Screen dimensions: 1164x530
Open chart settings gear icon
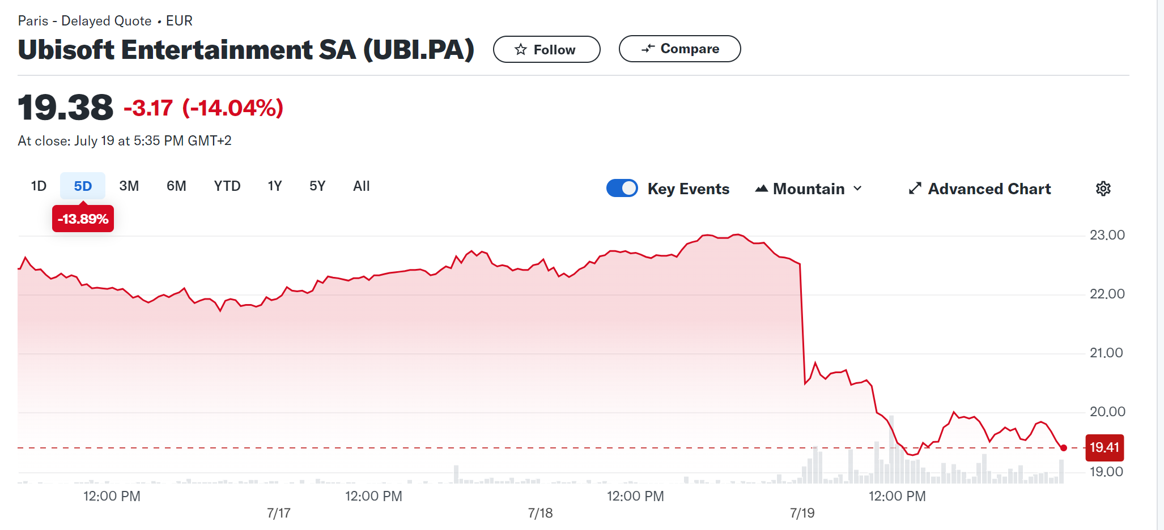(1103, 189)
